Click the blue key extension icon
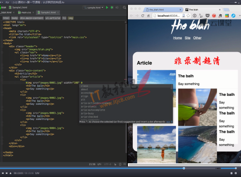The width and height of the screenshot is (241, 177). [233, 16]
